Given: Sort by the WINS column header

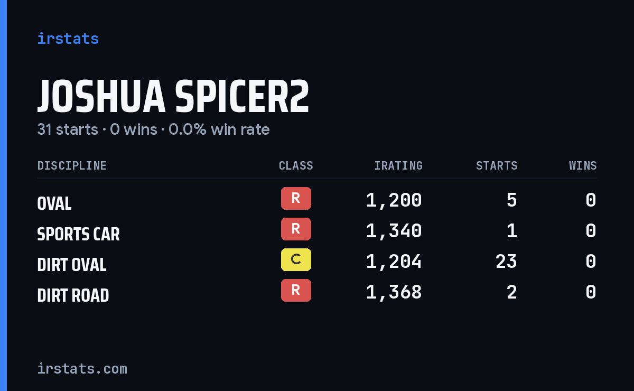Looking at the screenshot, I should click(x=583, y=165).
